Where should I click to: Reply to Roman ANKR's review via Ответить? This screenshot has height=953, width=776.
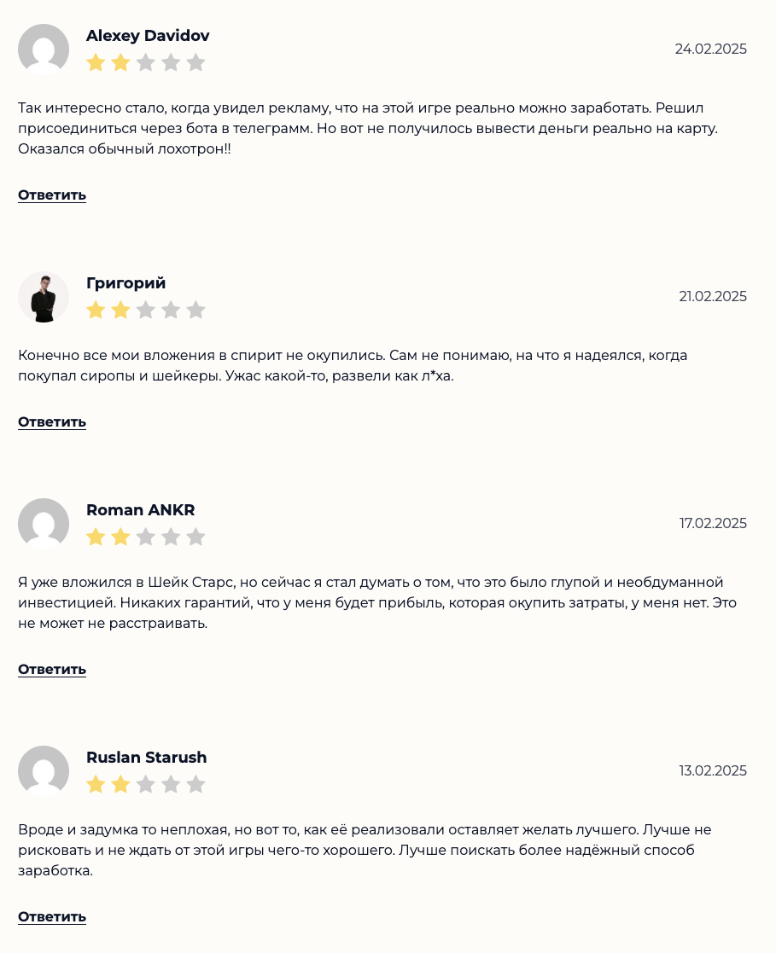coord(52,670)
